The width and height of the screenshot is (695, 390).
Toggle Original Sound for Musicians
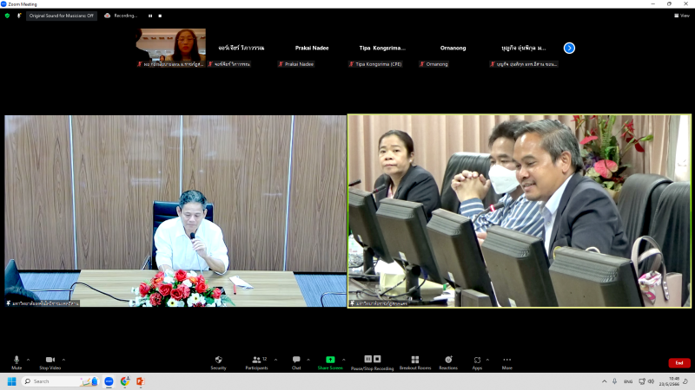tap(61, 16)
